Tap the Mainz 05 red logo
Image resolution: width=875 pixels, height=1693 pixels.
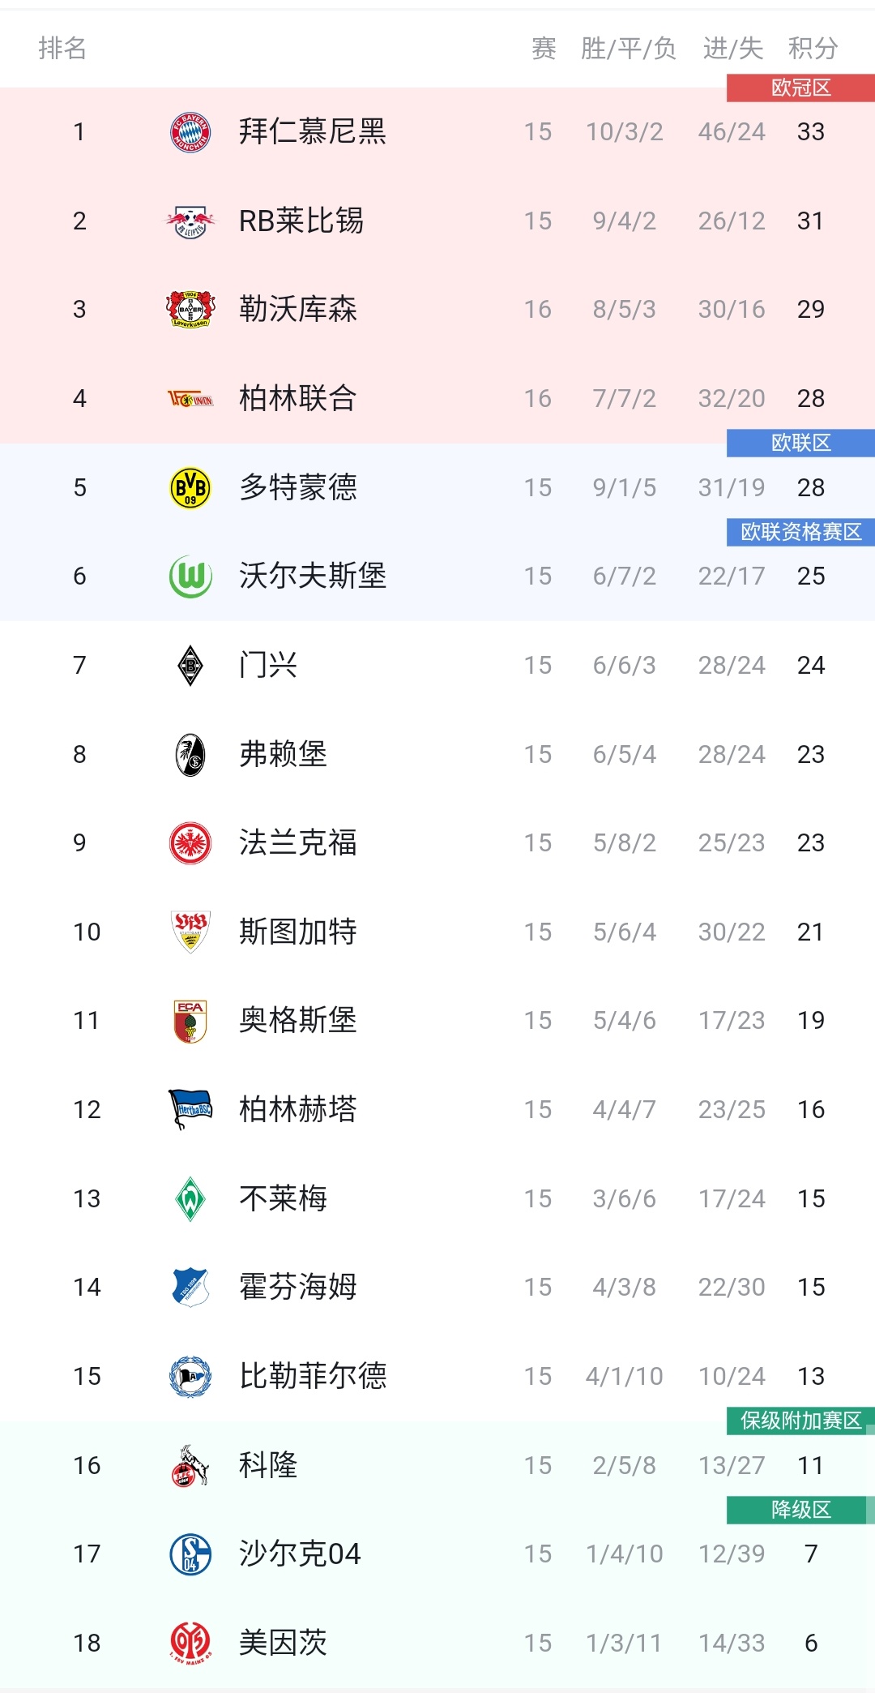(190, 1644)
